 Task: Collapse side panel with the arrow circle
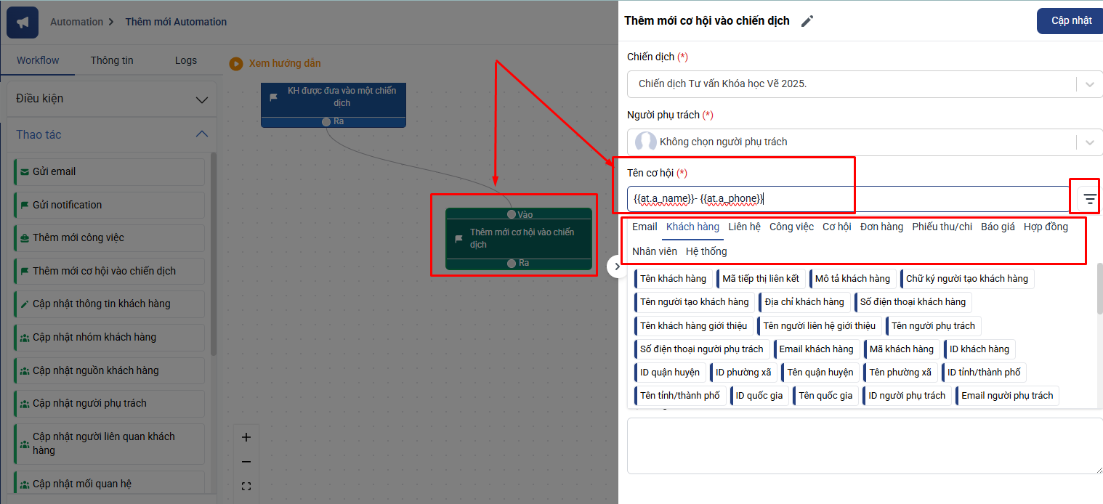tap(617, 267)
